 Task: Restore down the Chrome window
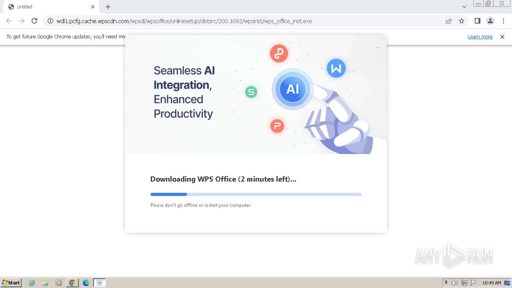(488, 4)
